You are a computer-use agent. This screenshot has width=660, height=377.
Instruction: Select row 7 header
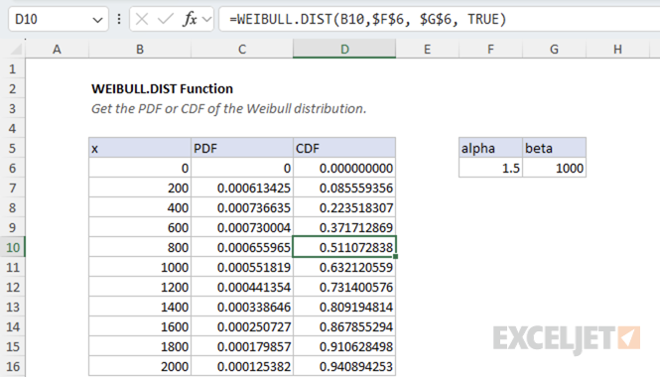[x=13, y=188]
